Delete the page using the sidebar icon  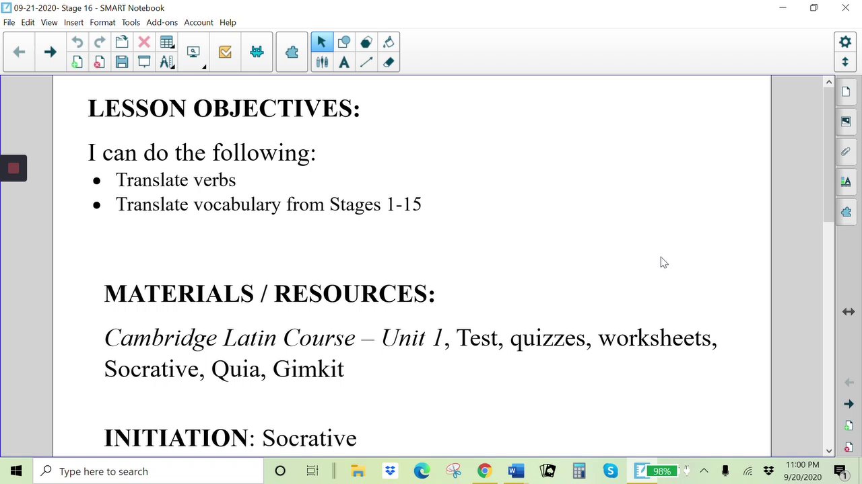(849, 447)
